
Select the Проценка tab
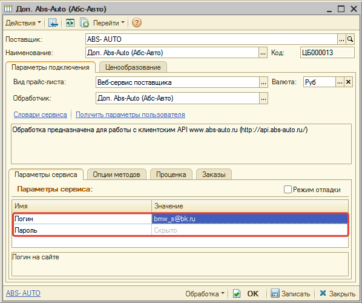171,175
